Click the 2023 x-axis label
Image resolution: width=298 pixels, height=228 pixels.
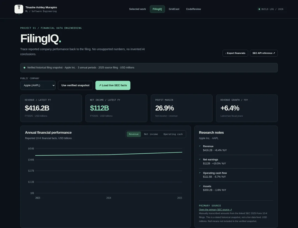(x=38, y=198)
